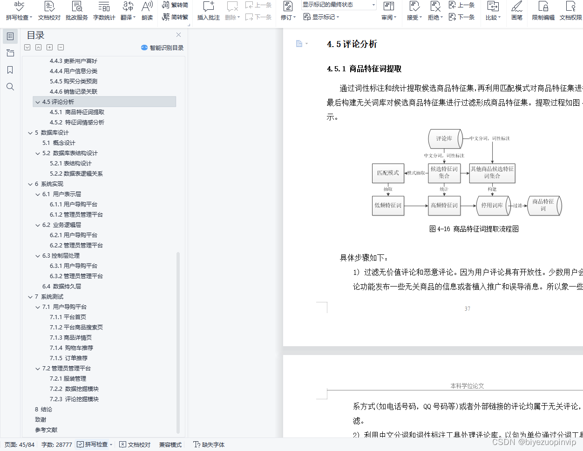
Task: Collapse the 5.2 数据库表结构设计 node
Action: 38,153
